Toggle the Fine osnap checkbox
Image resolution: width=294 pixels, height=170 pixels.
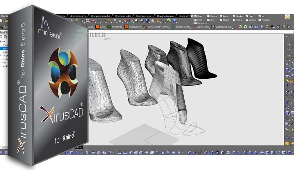[196, 16]
